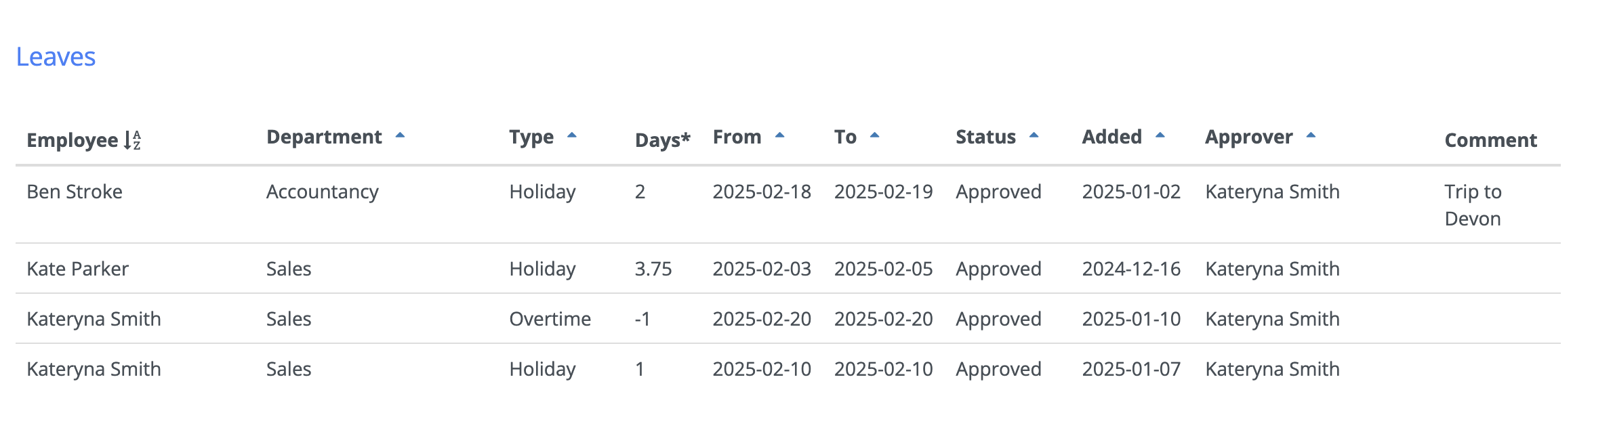Screen dimensions: 1613x436
Task: Click the Days* column header
Action: click(662, 140)
